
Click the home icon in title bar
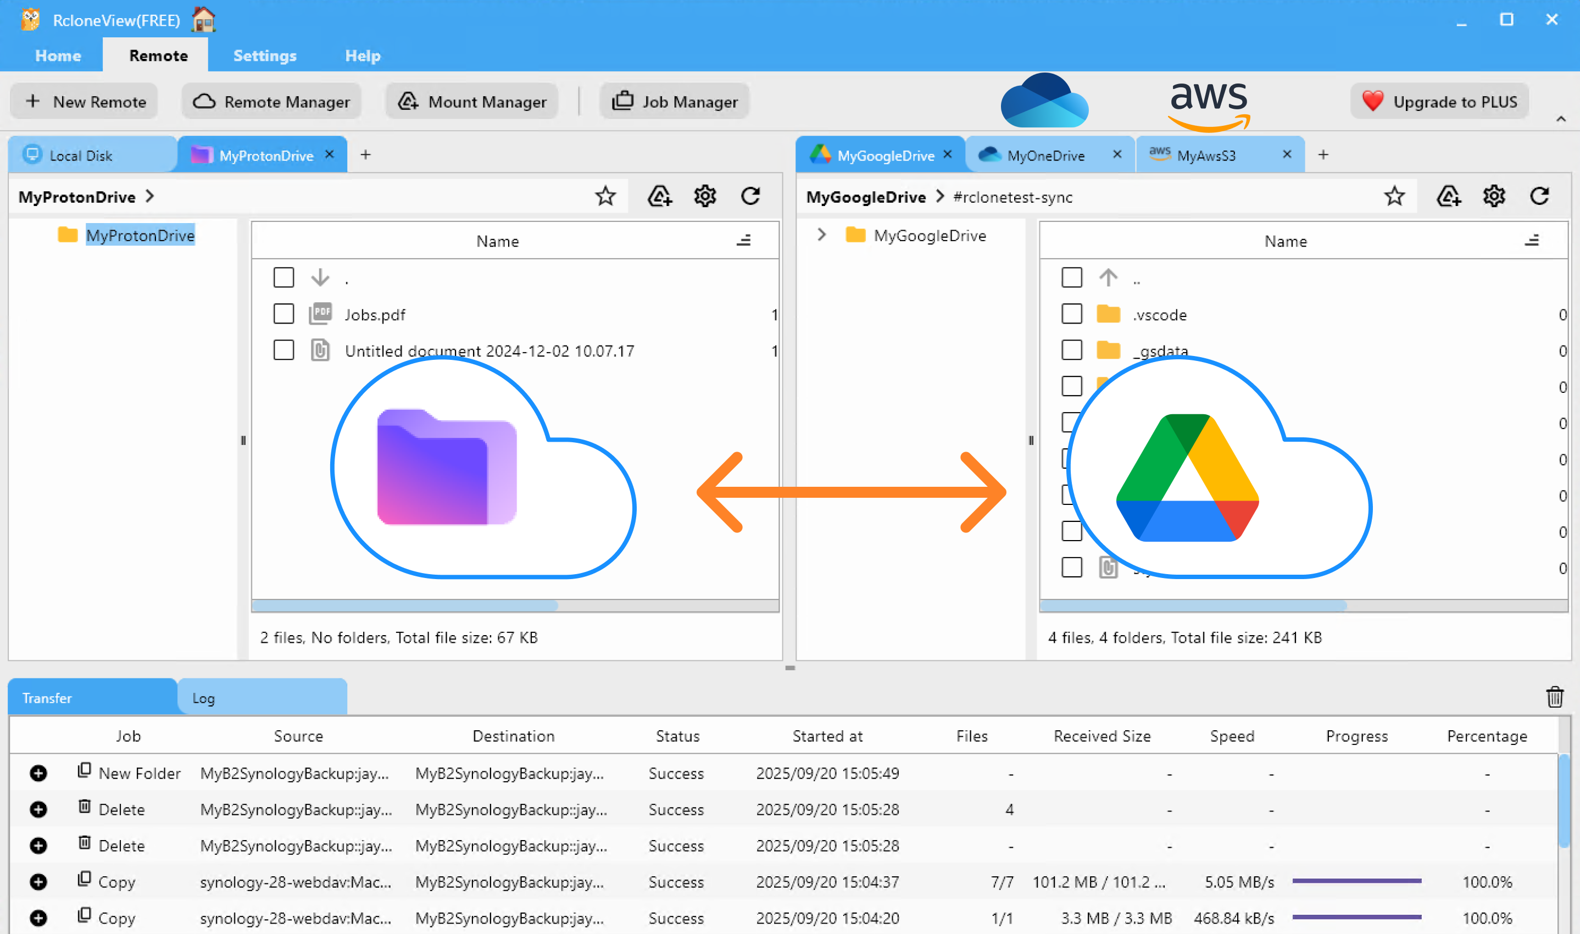(x=203, y=20)
